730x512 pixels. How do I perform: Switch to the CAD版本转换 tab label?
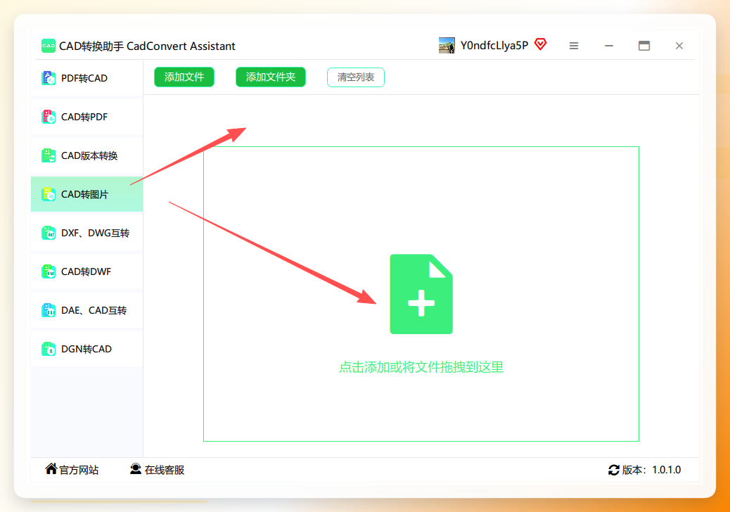pos(89,155)
